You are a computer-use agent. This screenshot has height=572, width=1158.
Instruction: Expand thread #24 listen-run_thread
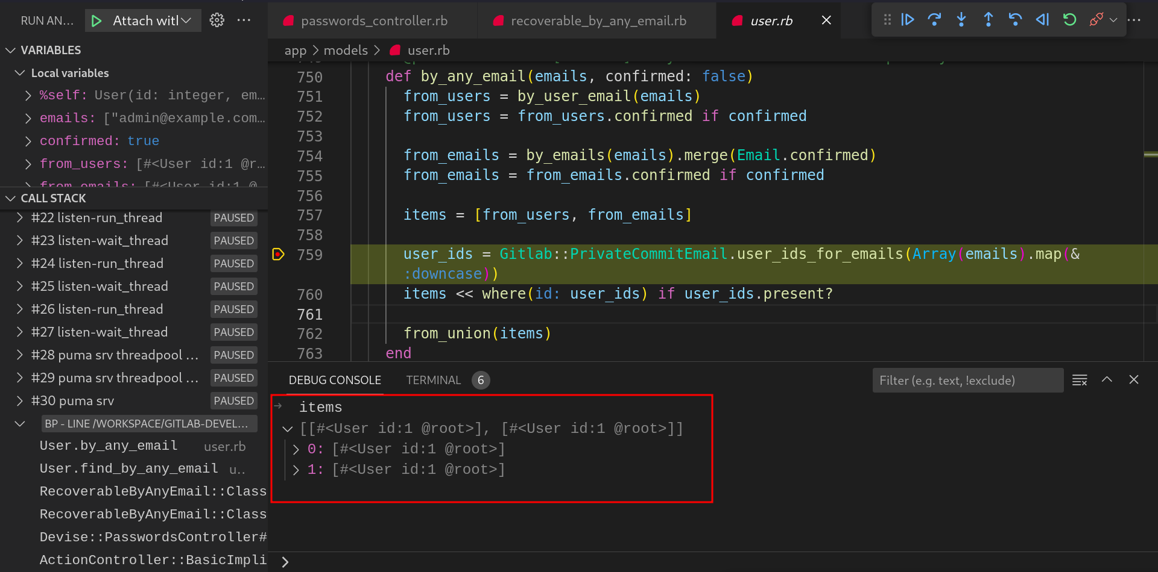point(20,263)
